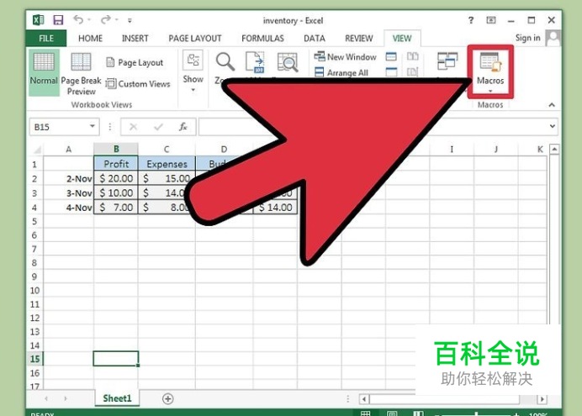Select cell with $ 20.00
This screenshot has height=416, width=582.
(x=116, y=178)
